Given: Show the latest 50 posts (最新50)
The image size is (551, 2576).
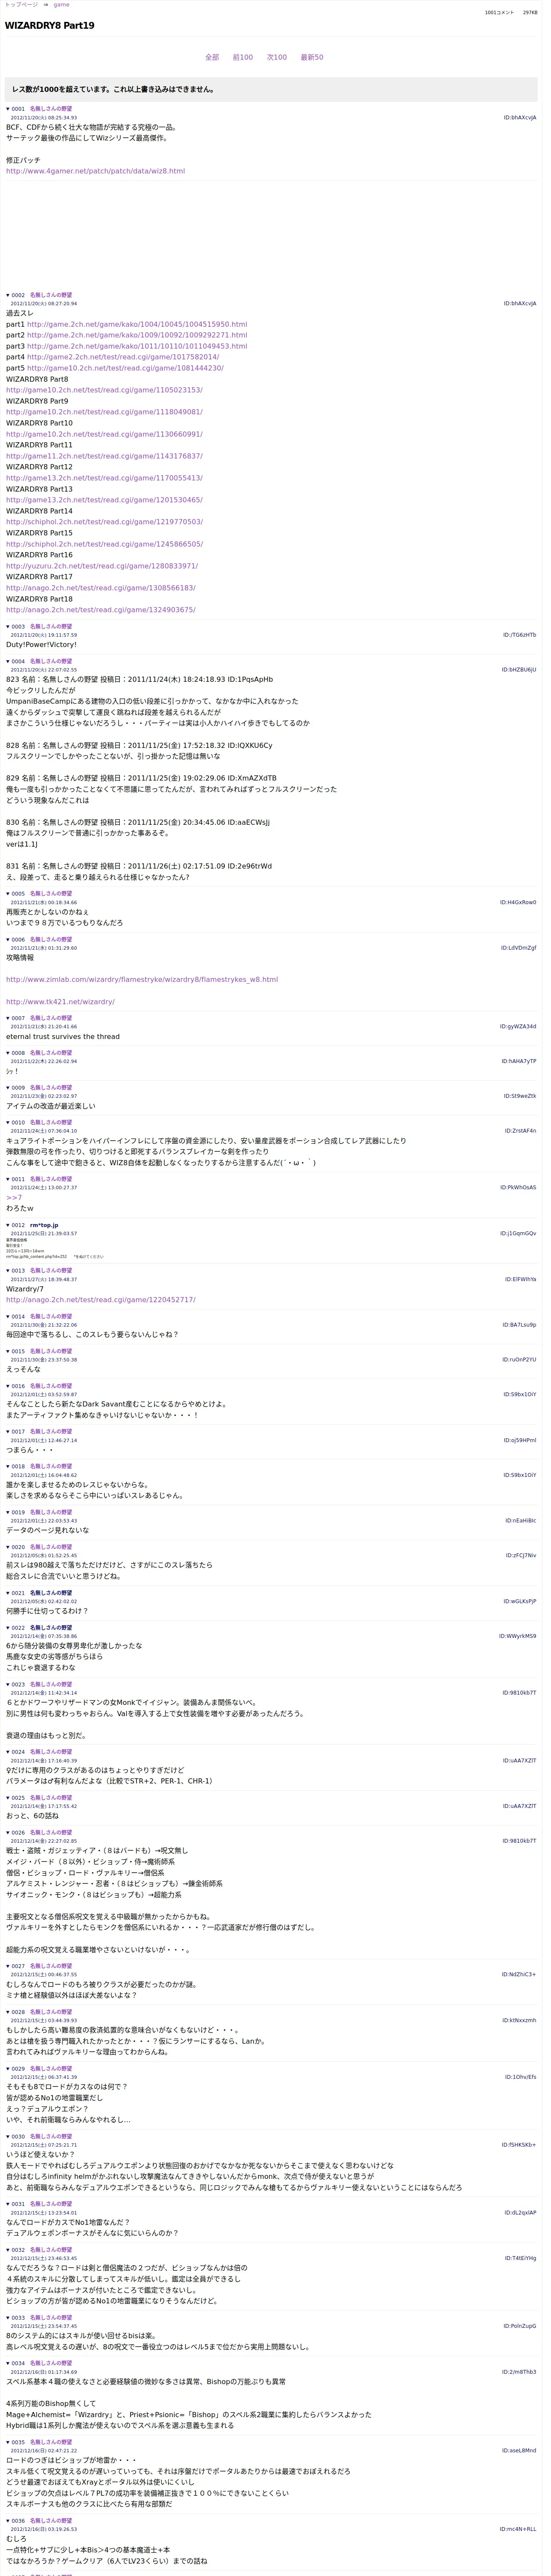Looking at the screenshot, I should click(x=312, y=57).
